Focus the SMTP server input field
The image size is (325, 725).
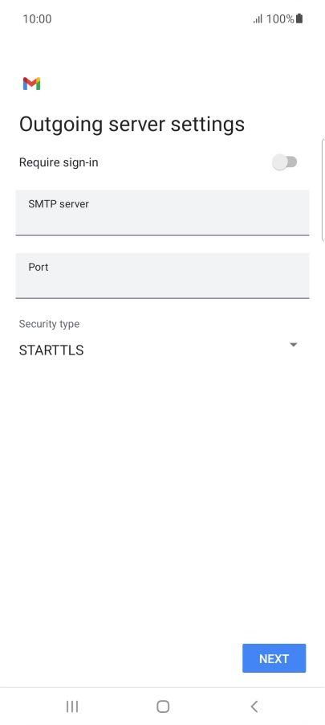[x=162, y=213]
